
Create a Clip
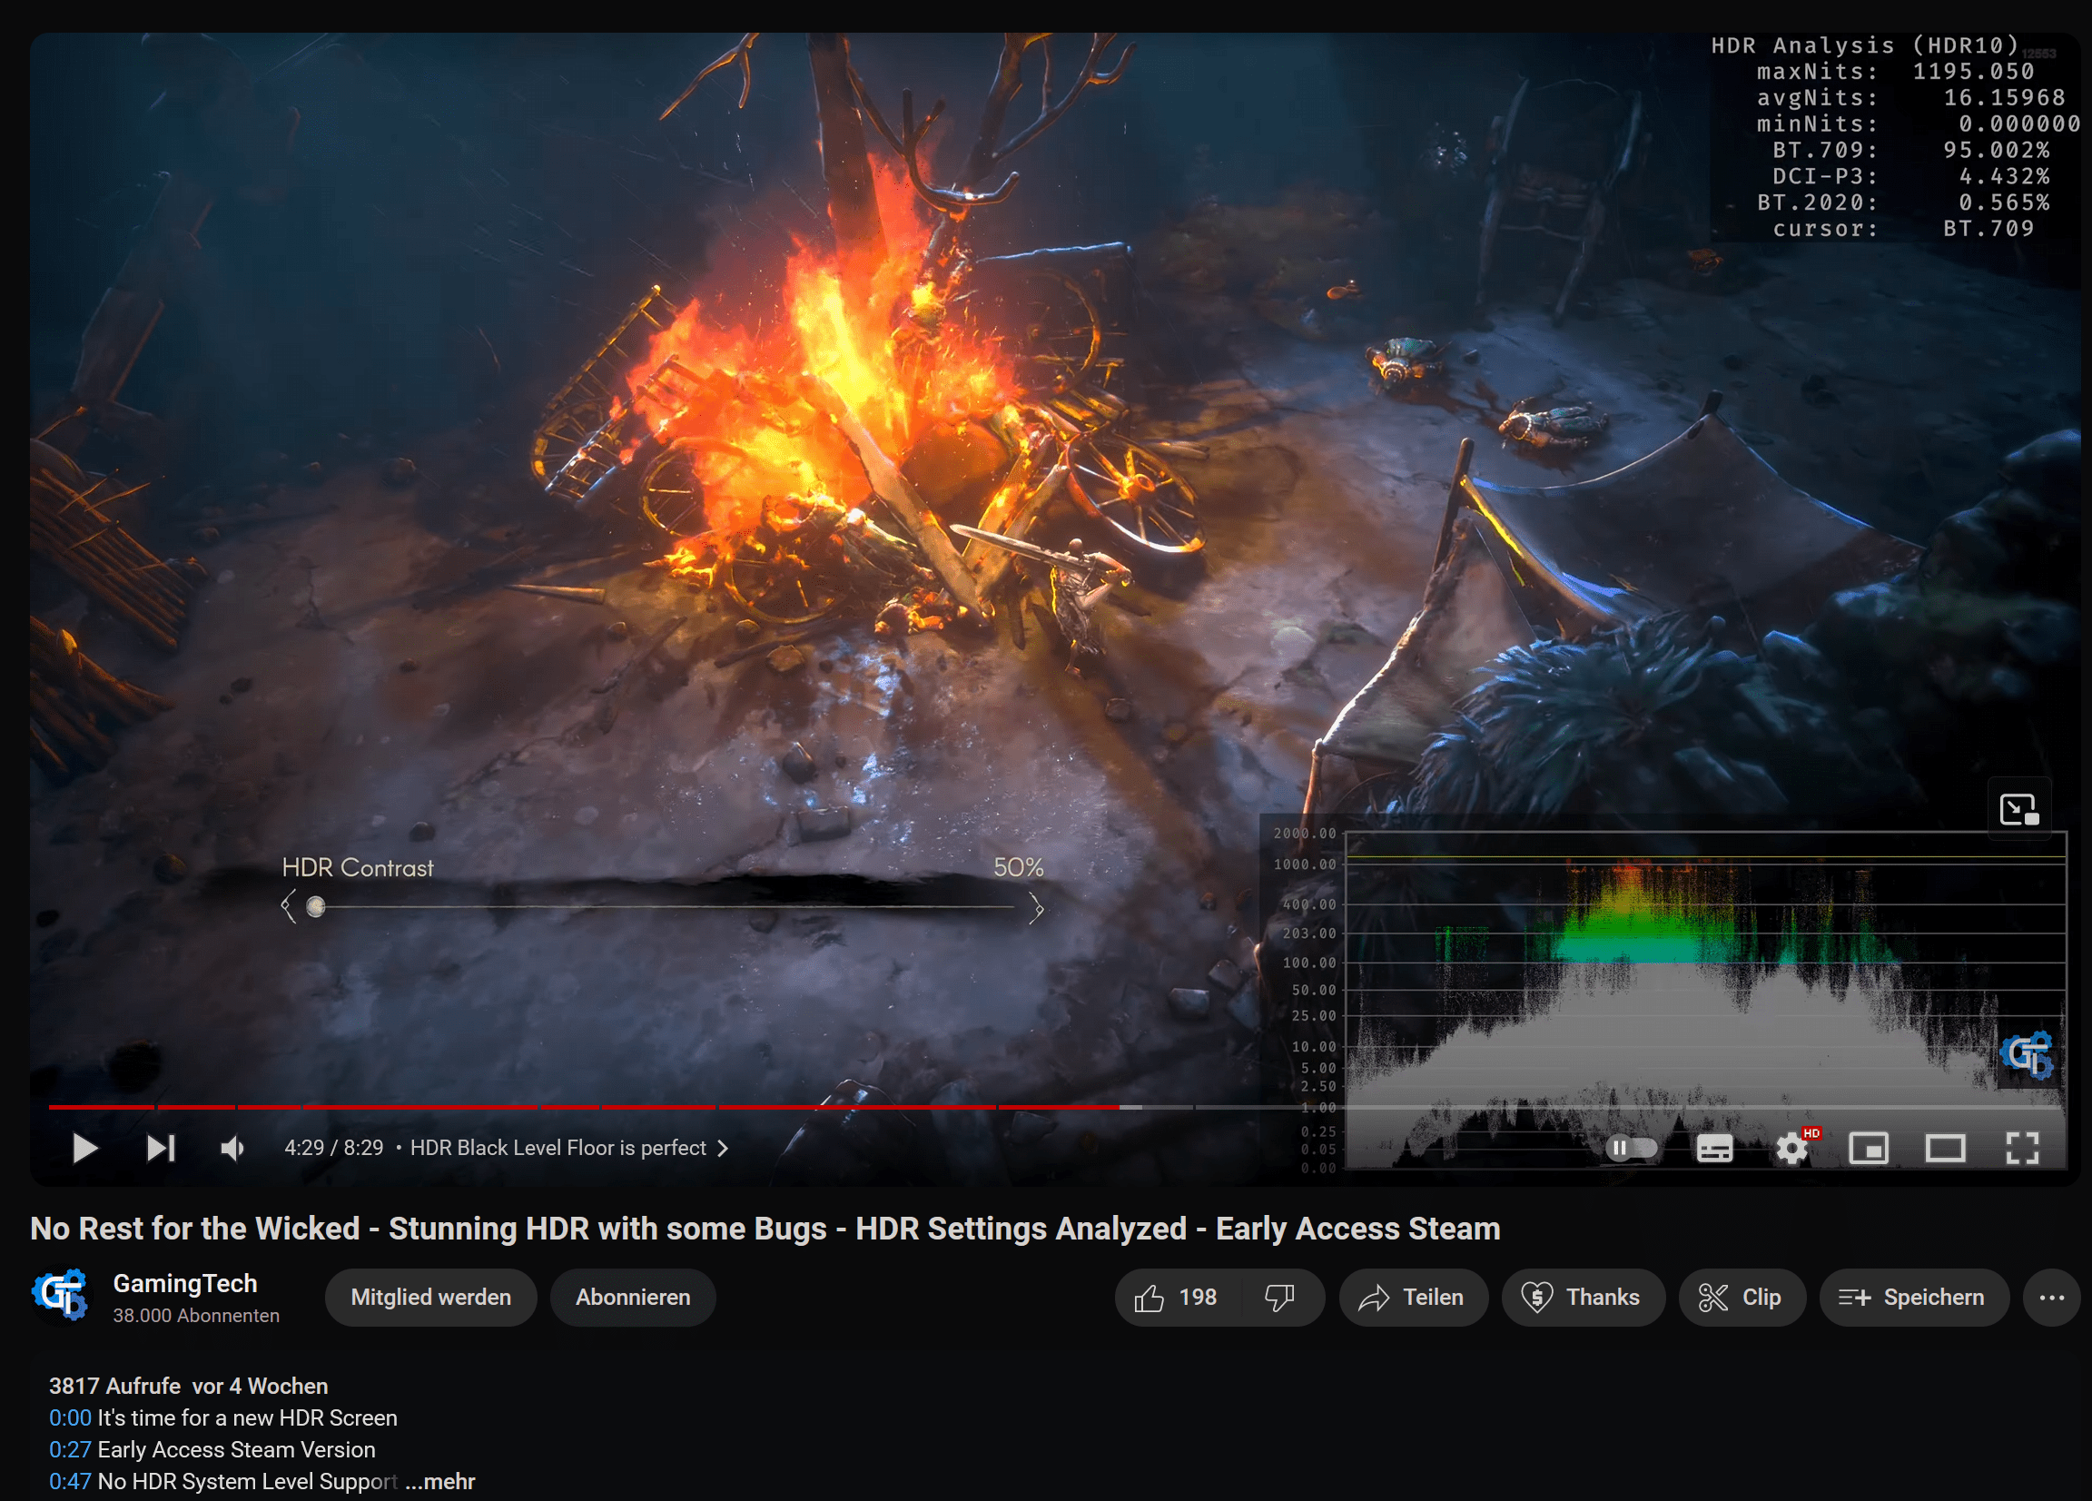coord(1742,1297)
